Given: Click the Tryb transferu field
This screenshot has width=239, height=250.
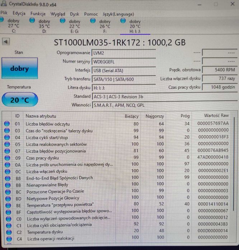Looking at the screenshot, I should coord(124,79).
